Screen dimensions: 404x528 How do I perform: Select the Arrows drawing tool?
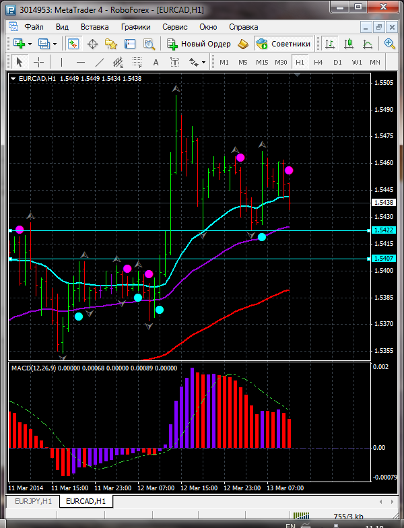(x=194, y=62)
